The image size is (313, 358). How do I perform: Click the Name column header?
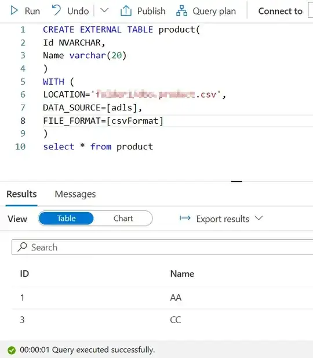pos(182,274)
